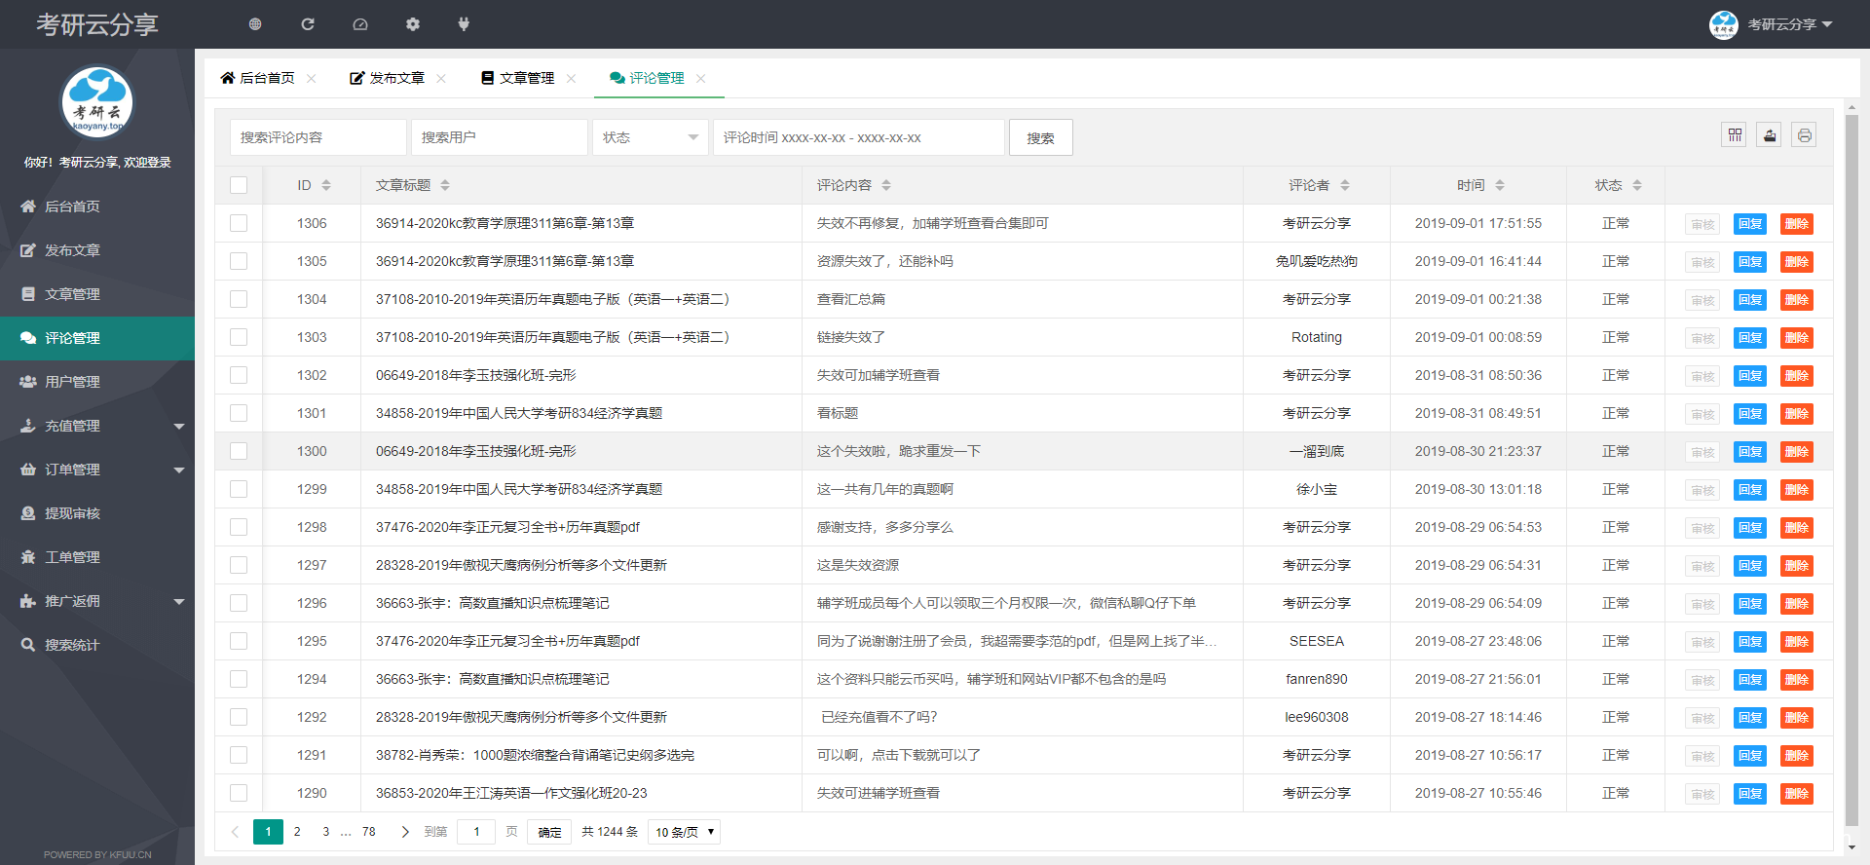Open 用户管理 in the sidebar

(73, 382)
